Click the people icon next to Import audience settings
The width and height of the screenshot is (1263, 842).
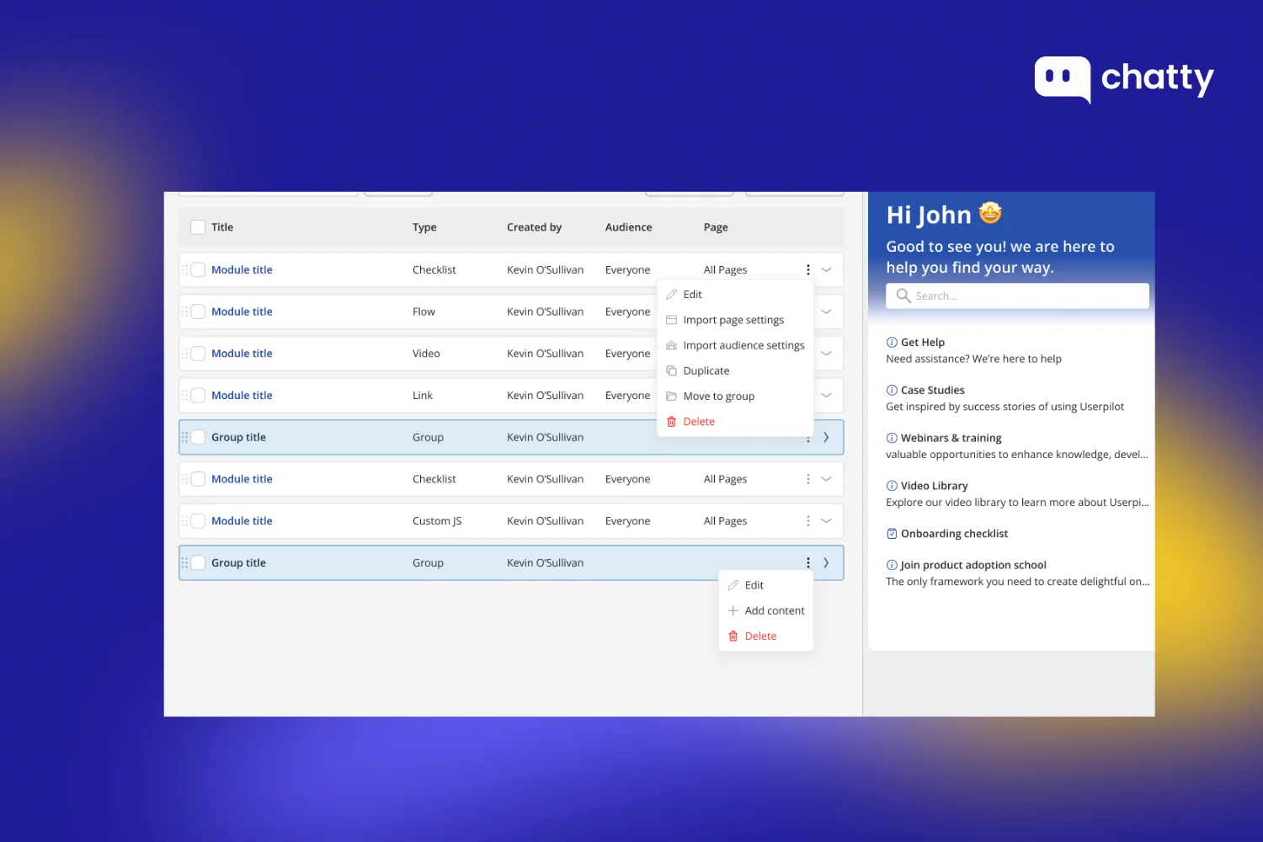point(671,345)
